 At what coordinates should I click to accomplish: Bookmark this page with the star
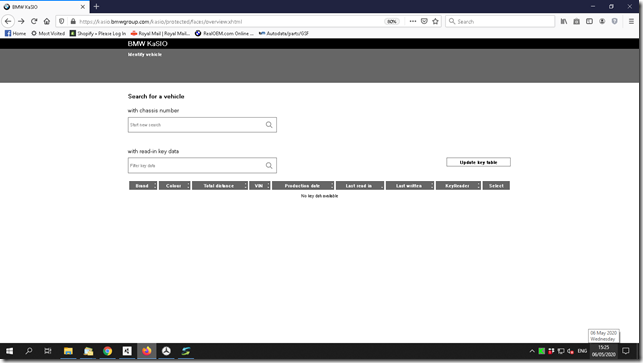point(436,21)
